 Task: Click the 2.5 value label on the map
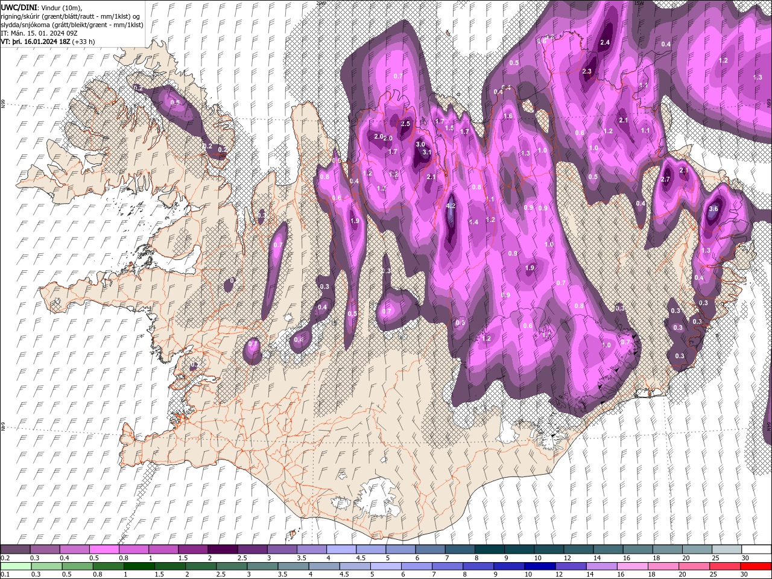tap(405, 124)
